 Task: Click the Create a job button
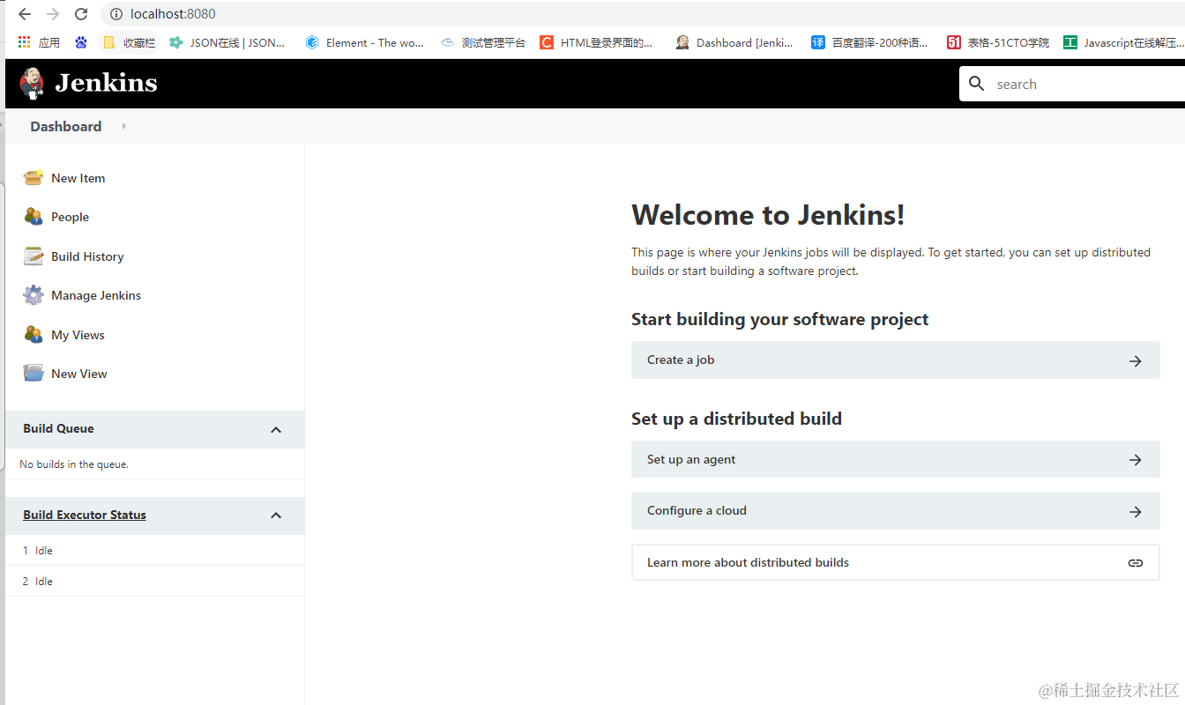896,360
